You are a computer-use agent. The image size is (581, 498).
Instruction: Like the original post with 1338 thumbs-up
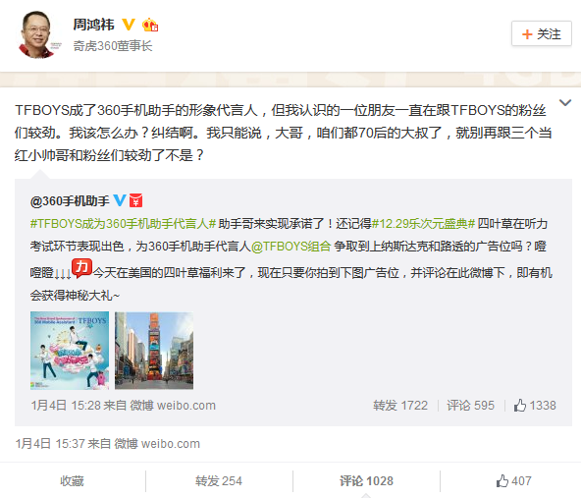pos(535,406)
